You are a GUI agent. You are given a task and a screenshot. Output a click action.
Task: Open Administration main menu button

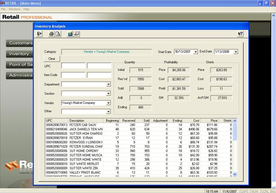click(19, 75)
